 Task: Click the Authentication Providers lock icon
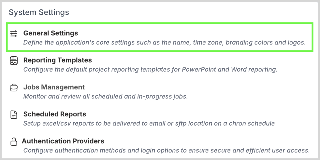[x=14, y=142]
